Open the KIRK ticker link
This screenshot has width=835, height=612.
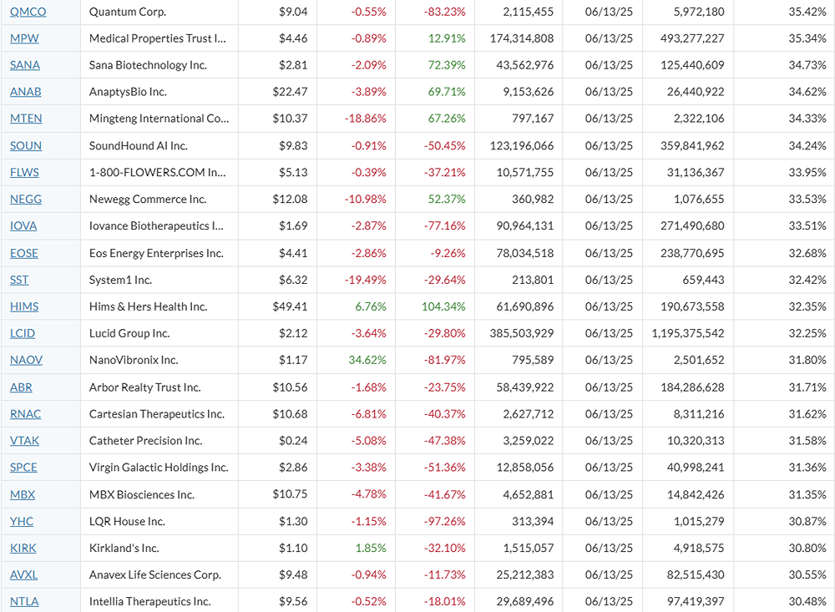click(x=23, y=548)
